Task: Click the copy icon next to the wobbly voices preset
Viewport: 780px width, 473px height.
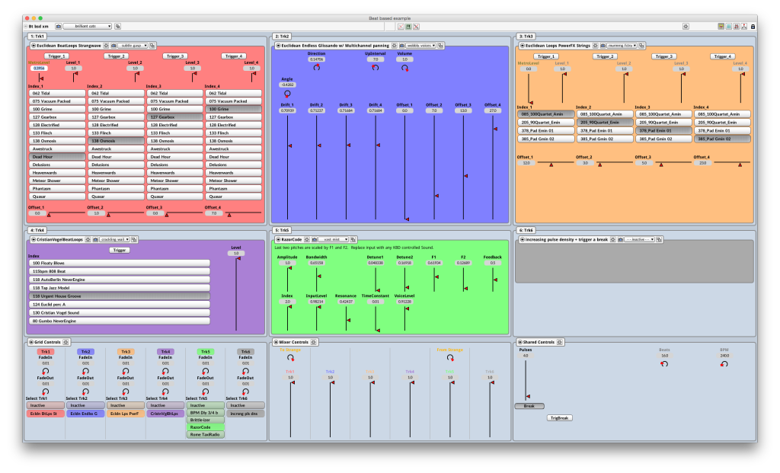Action: [442, 46]
